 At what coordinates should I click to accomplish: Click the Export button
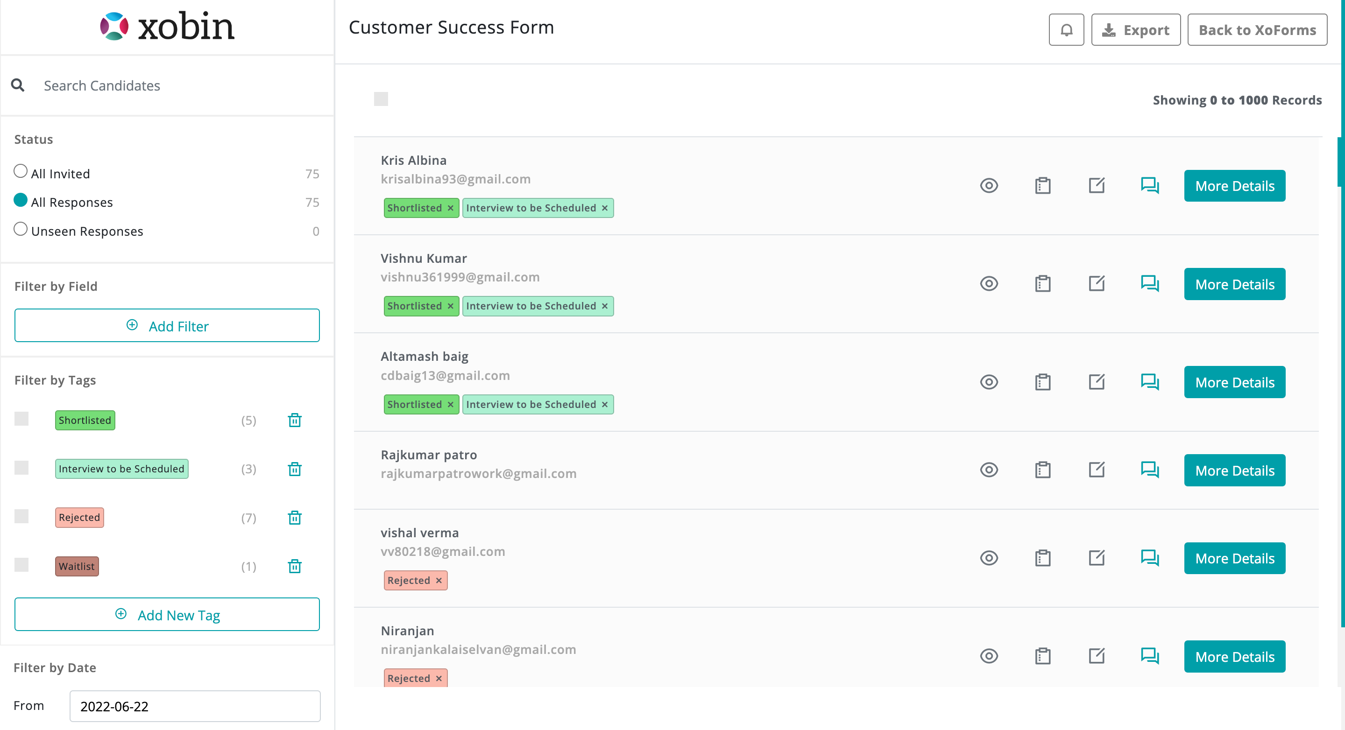tap(1135, 30)
